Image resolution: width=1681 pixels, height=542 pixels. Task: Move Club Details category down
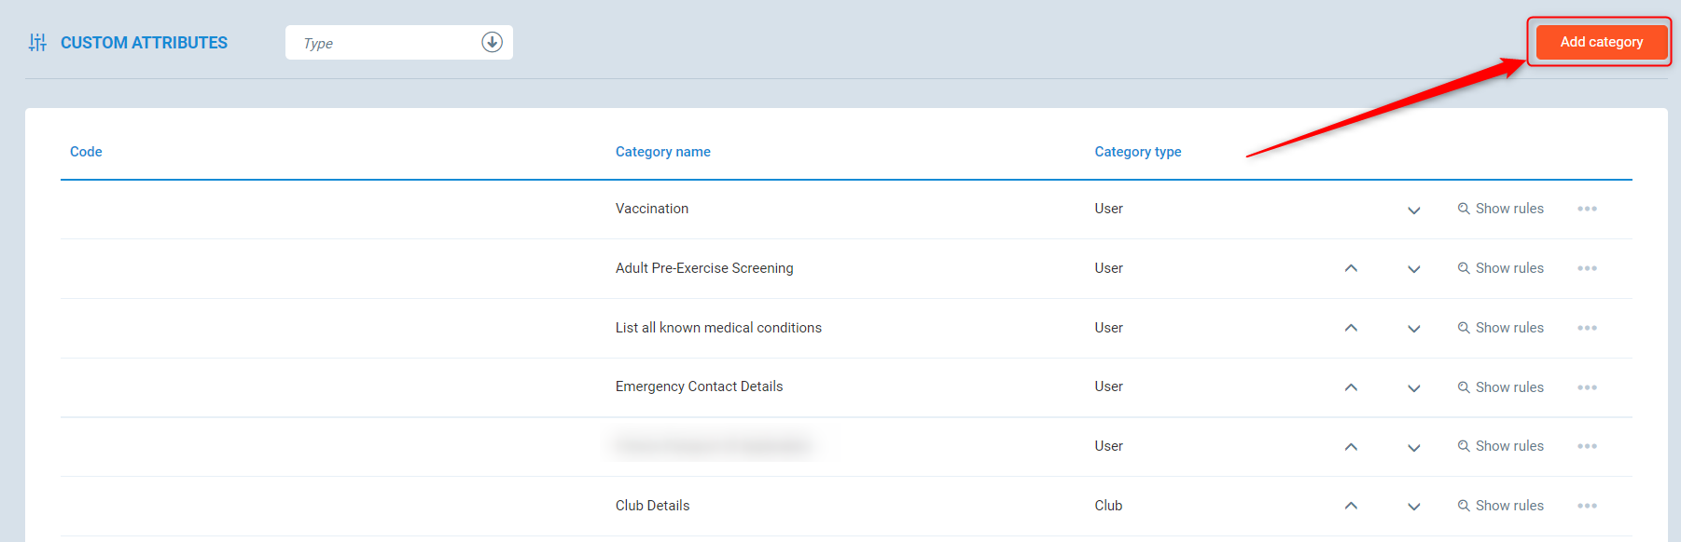[x=1413, y=507]
